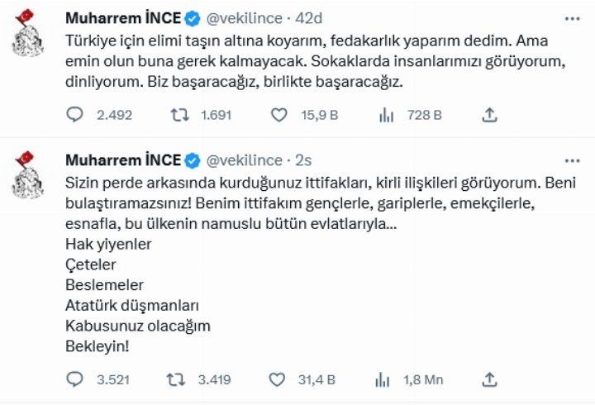Like the first tweet with 15,9 B likes
The width and height of the screenshot is (595, 405).
pyautogui.click(x=279, y=115)
